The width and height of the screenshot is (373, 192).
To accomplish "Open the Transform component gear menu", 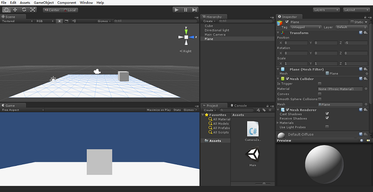I will pyautogui.click(x=366, y=33).
